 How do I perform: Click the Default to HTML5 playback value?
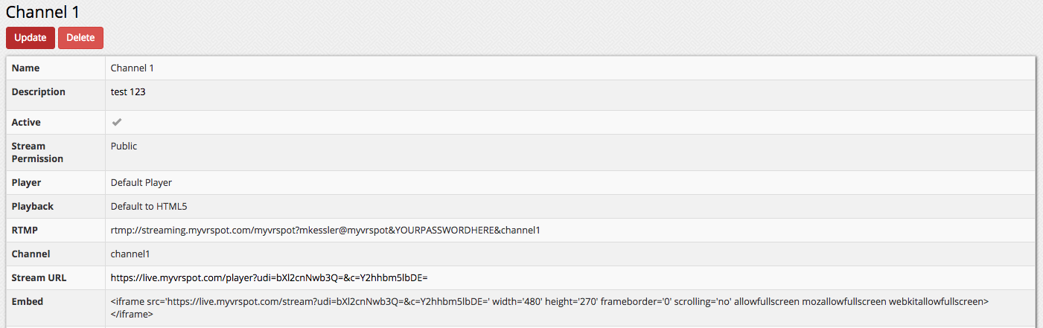[x=153, y=206]
